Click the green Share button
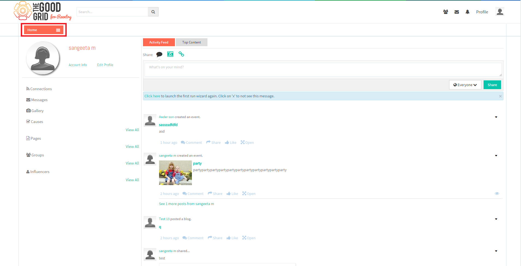521x266 pixels. click(x=492, y=85)
